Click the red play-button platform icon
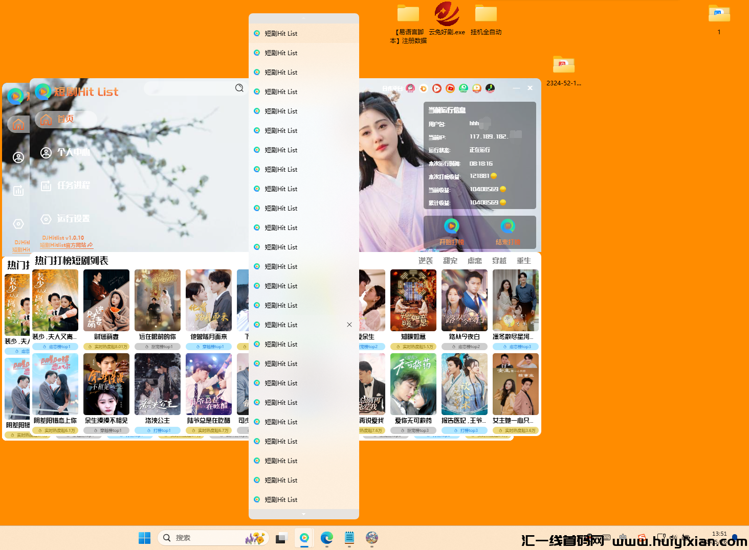This screenshot has height=550, width=749. (x=436, y=88)
